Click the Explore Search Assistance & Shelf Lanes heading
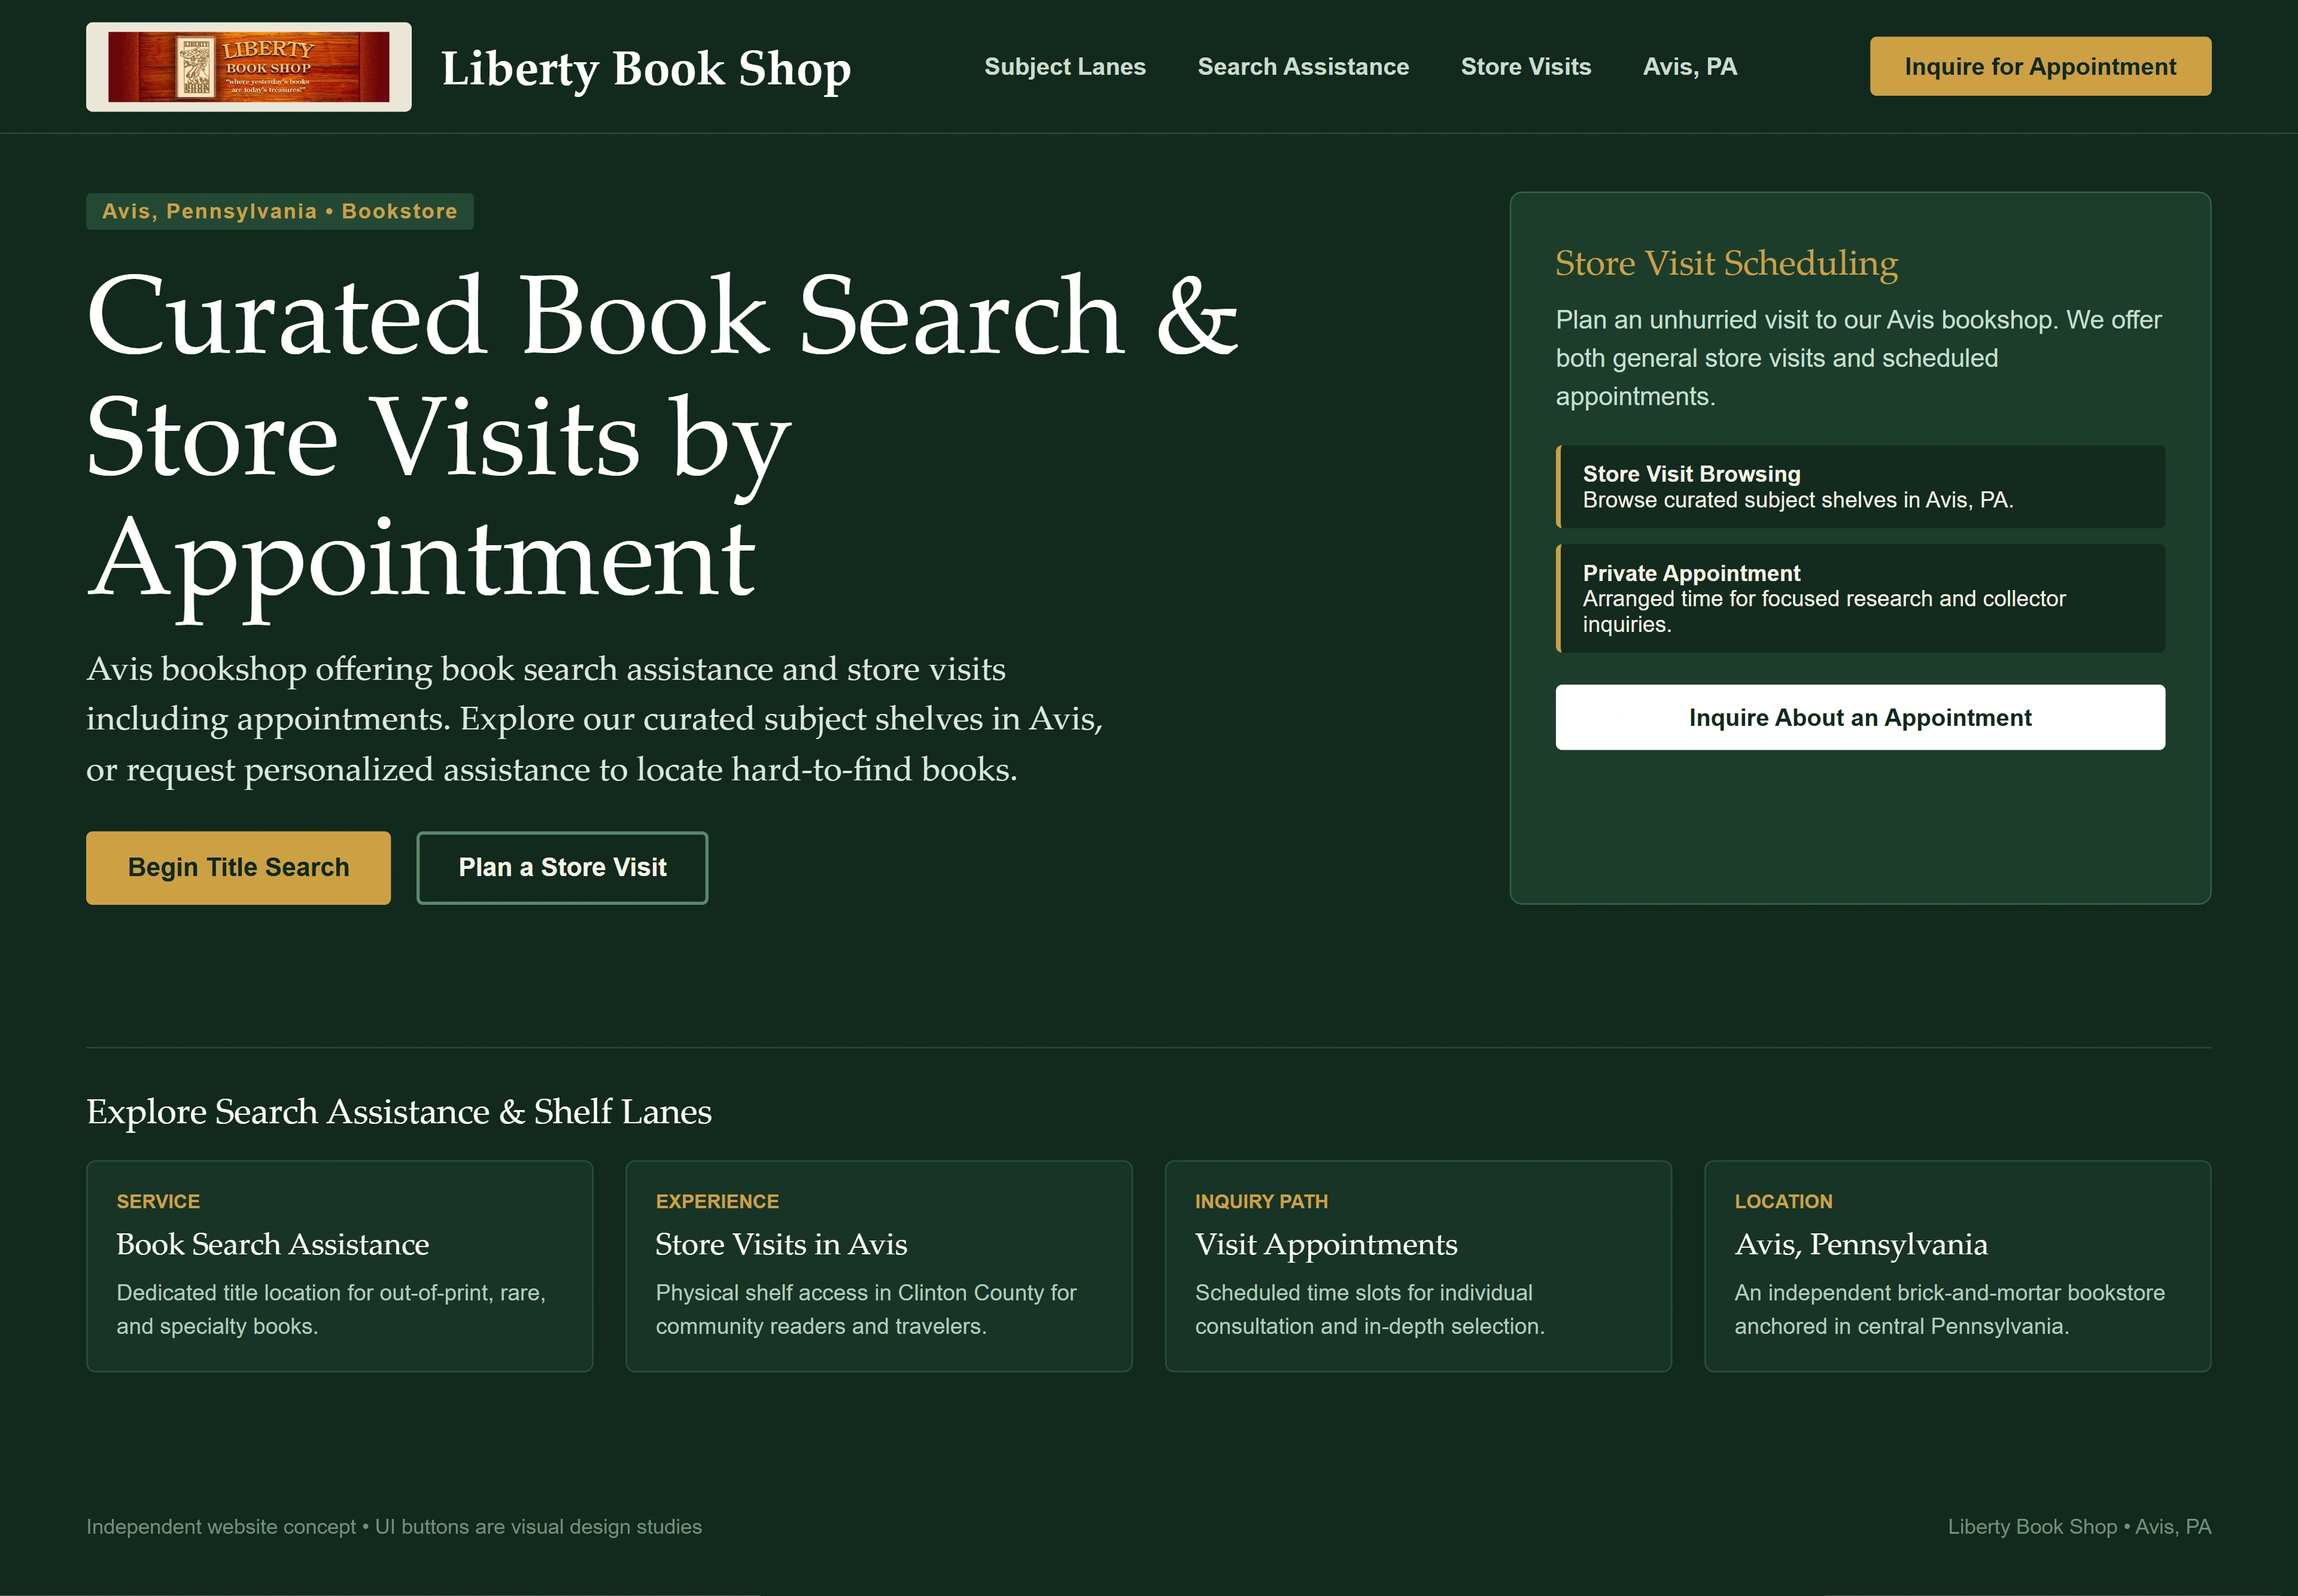 (x=399, y=1112)
